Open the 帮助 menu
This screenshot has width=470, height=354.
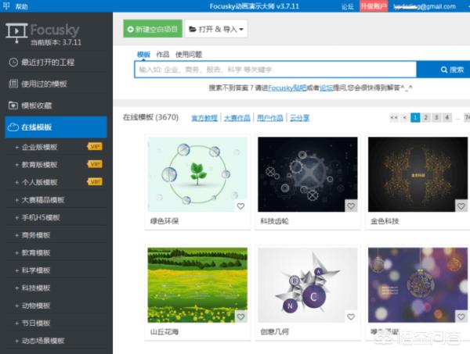tap(21, 6)
